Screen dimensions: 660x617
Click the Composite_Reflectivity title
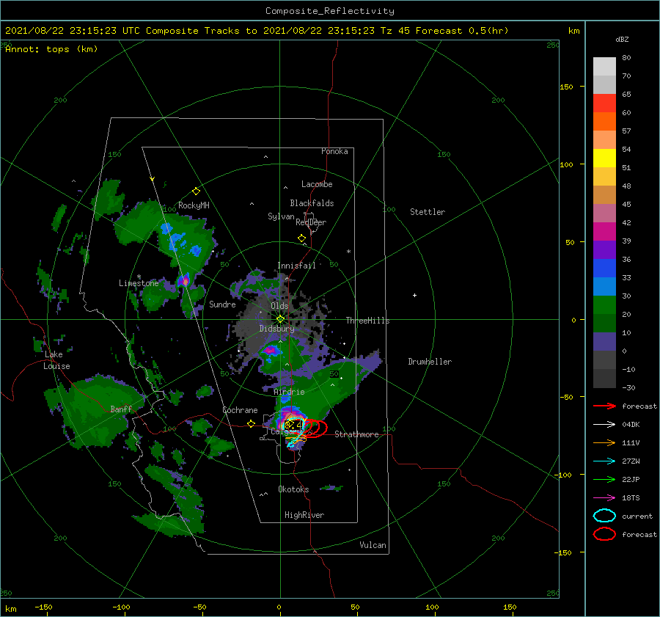tap(330, 11)
